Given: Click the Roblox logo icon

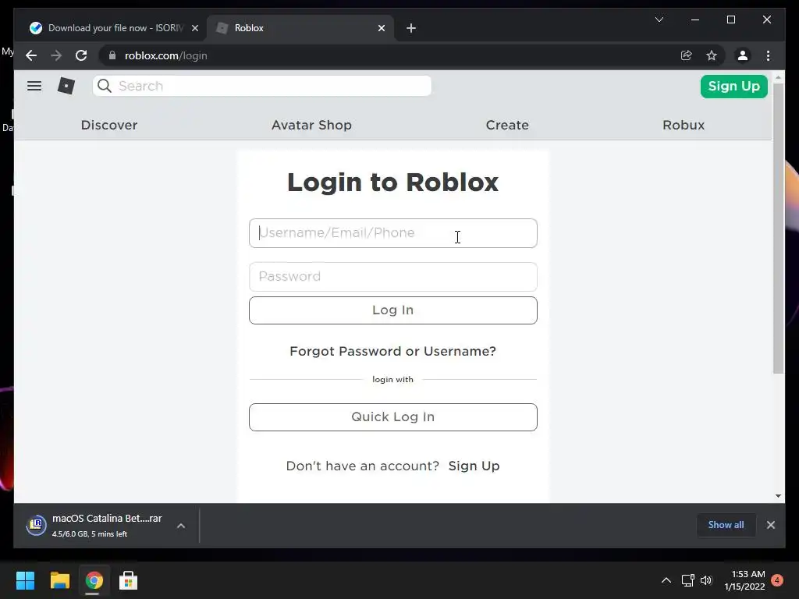Looking at the screenshot, I should 66,86.
